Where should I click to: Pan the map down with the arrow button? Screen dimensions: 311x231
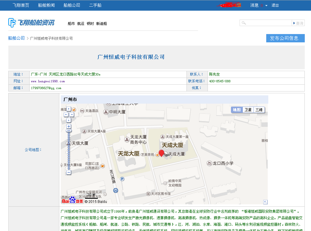click(x=69, y=120)
